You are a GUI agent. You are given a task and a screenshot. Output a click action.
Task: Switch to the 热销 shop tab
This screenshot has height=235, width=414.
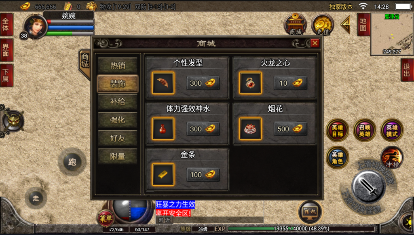118,66
